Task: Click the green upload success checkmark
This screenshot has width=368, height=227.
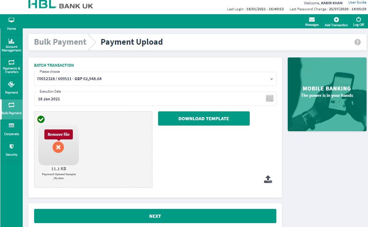Action: (41, 119)
